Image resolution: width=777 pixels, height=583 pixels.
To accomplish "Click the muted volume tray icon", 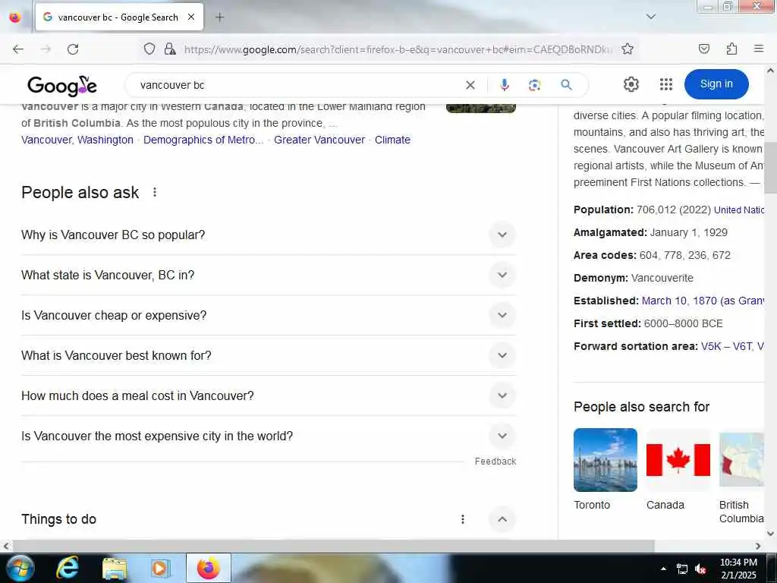I will tap(700, 569).
